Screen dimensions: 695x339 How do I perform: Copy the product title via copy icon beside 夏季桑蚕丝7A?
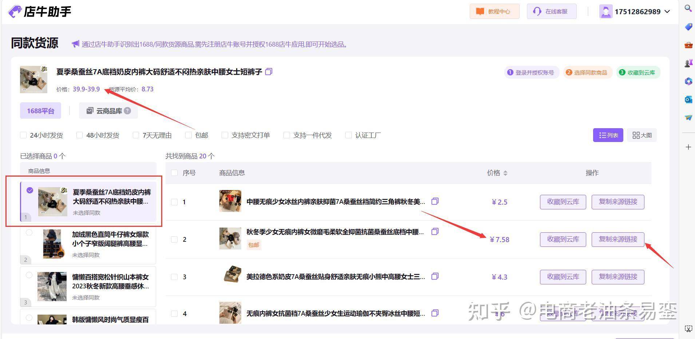click(x=269, y=72)
